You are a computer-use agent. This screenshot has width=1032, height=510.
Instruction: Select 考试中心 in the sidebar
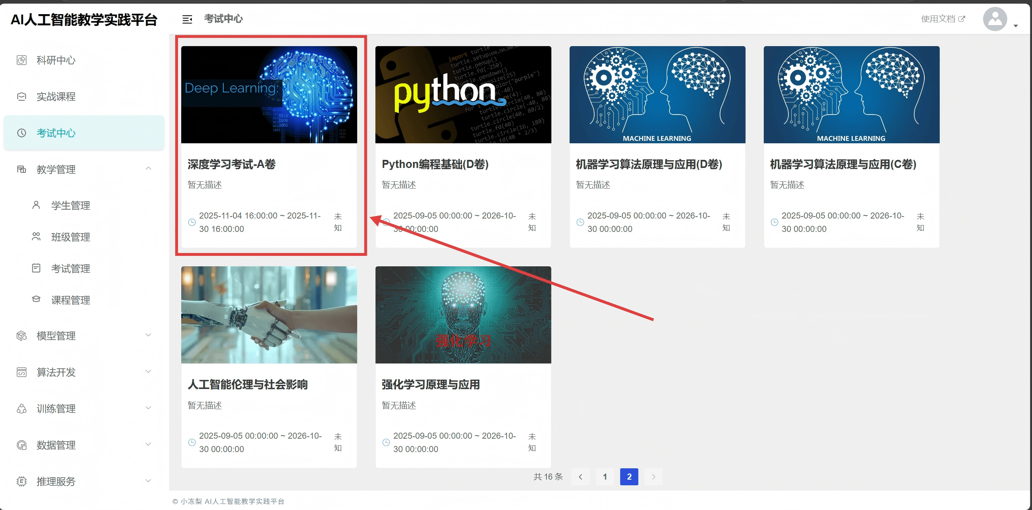[x=56, y=133]
